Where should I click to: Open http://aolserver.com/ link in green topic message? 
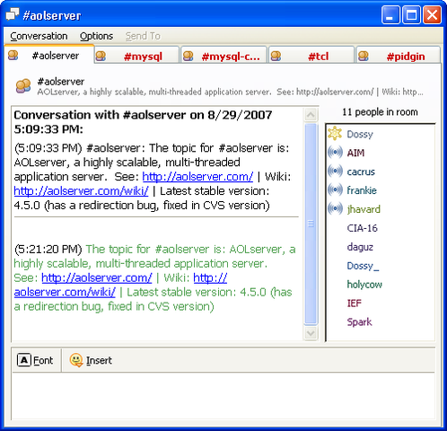[x=97, y=277]
